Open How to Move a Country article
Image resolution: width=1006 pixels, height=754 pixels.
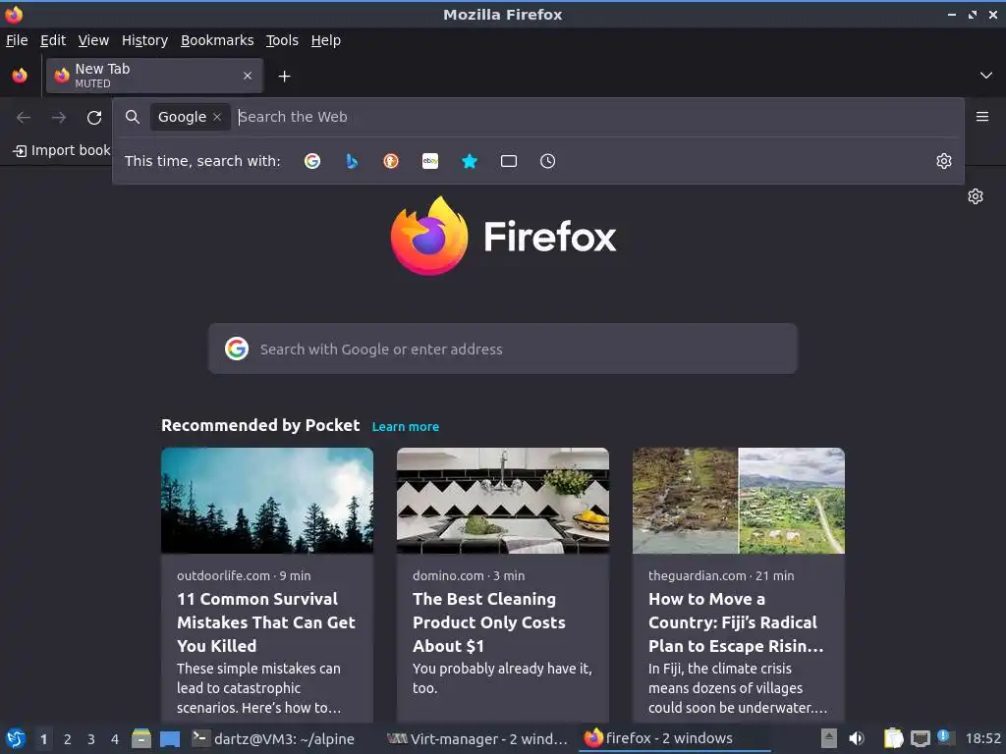pyautogui.click(x=736, y=621)
